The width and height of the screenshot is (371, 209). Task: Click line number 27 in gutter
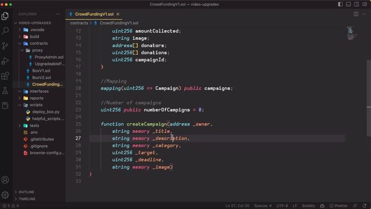[78, 138]
